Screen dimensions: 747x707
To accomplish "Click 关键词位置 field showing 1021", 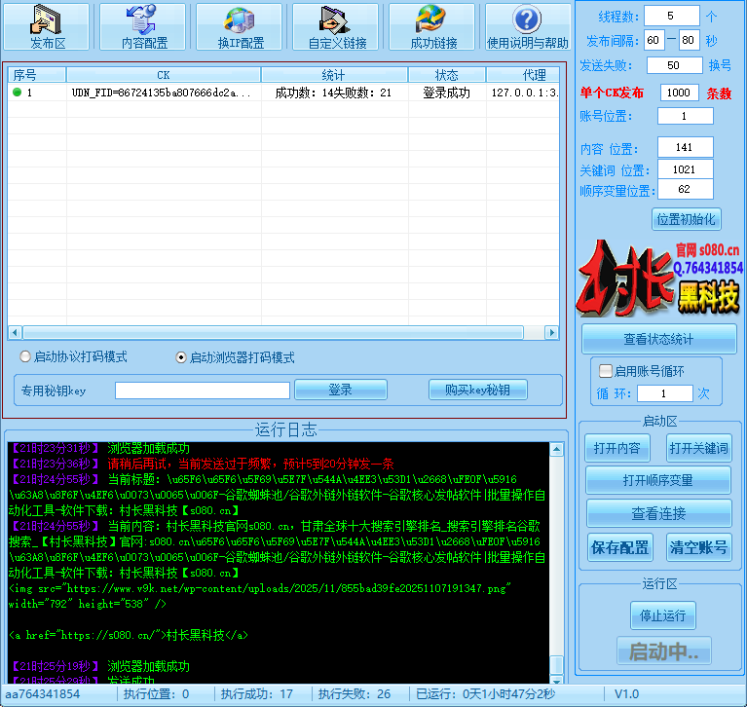I will coord(685,169).
